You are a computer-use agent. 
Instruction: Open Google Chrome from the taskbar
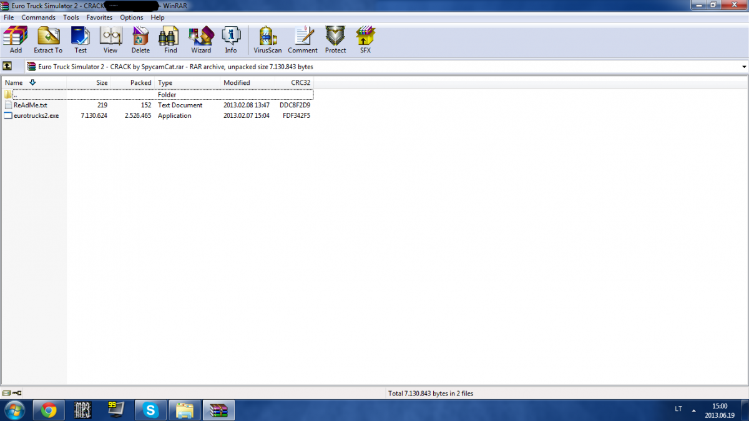click(x=49, y=410)
